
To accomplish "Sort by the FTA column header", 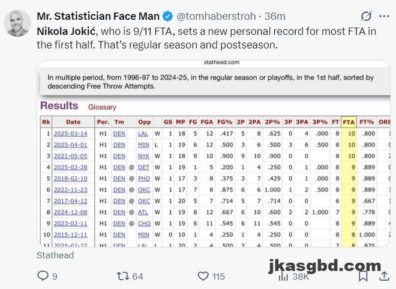I will pos(349,122).
